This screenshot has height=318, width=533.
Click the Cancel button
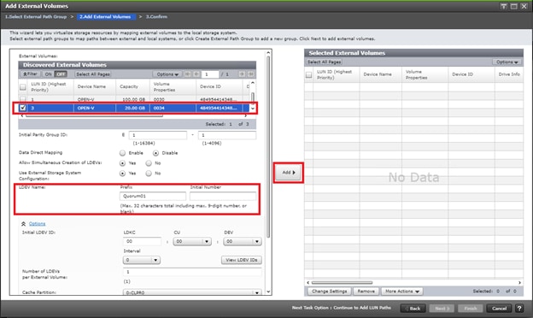click(x=499, y=309)
